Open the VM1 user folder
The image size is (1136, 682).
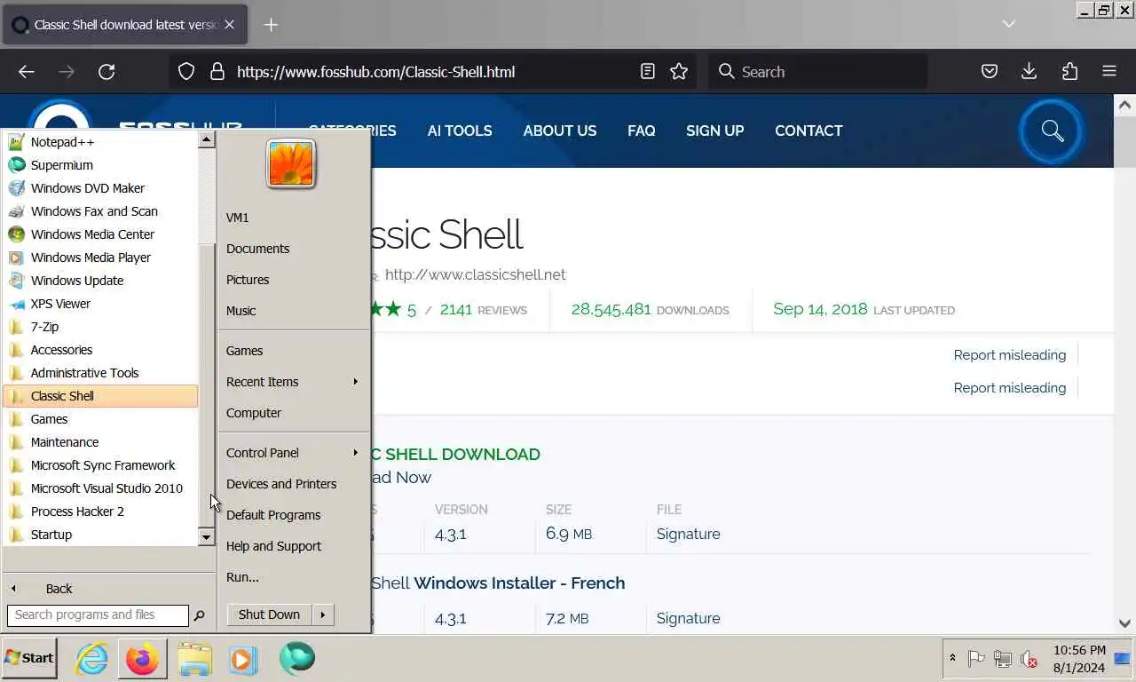[x=294, y=218]
